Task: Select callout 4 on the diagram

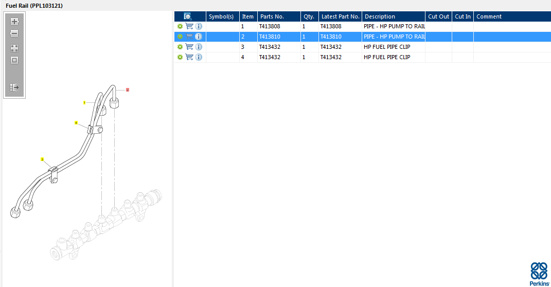Action: [x=76, y=123]
